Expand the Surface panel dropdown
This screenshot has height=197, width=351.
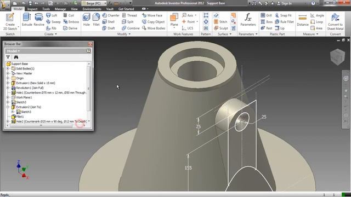225,34
